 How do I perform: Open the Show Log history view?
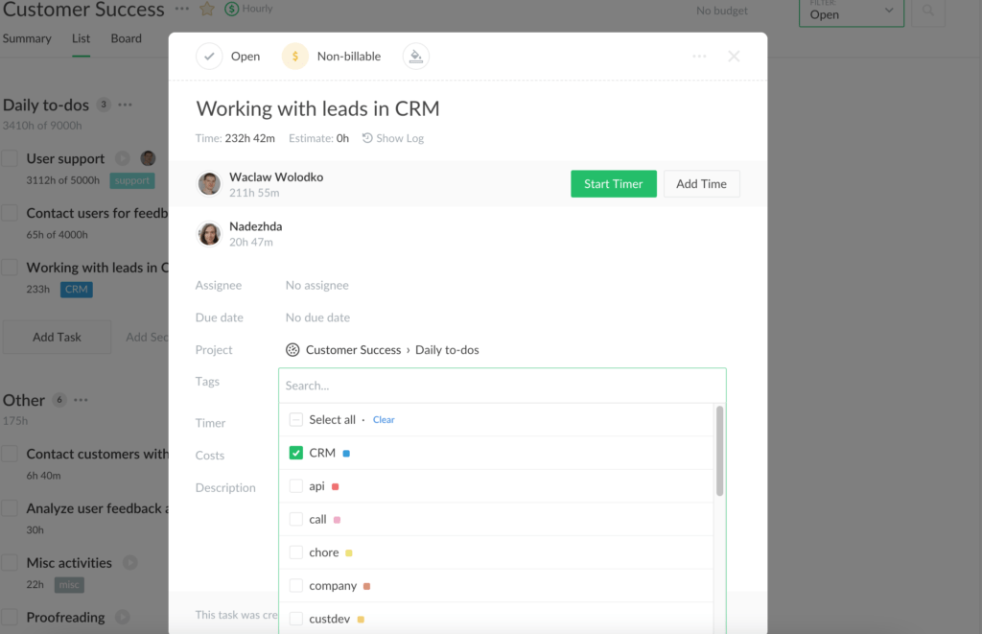[x=392, y=138]
